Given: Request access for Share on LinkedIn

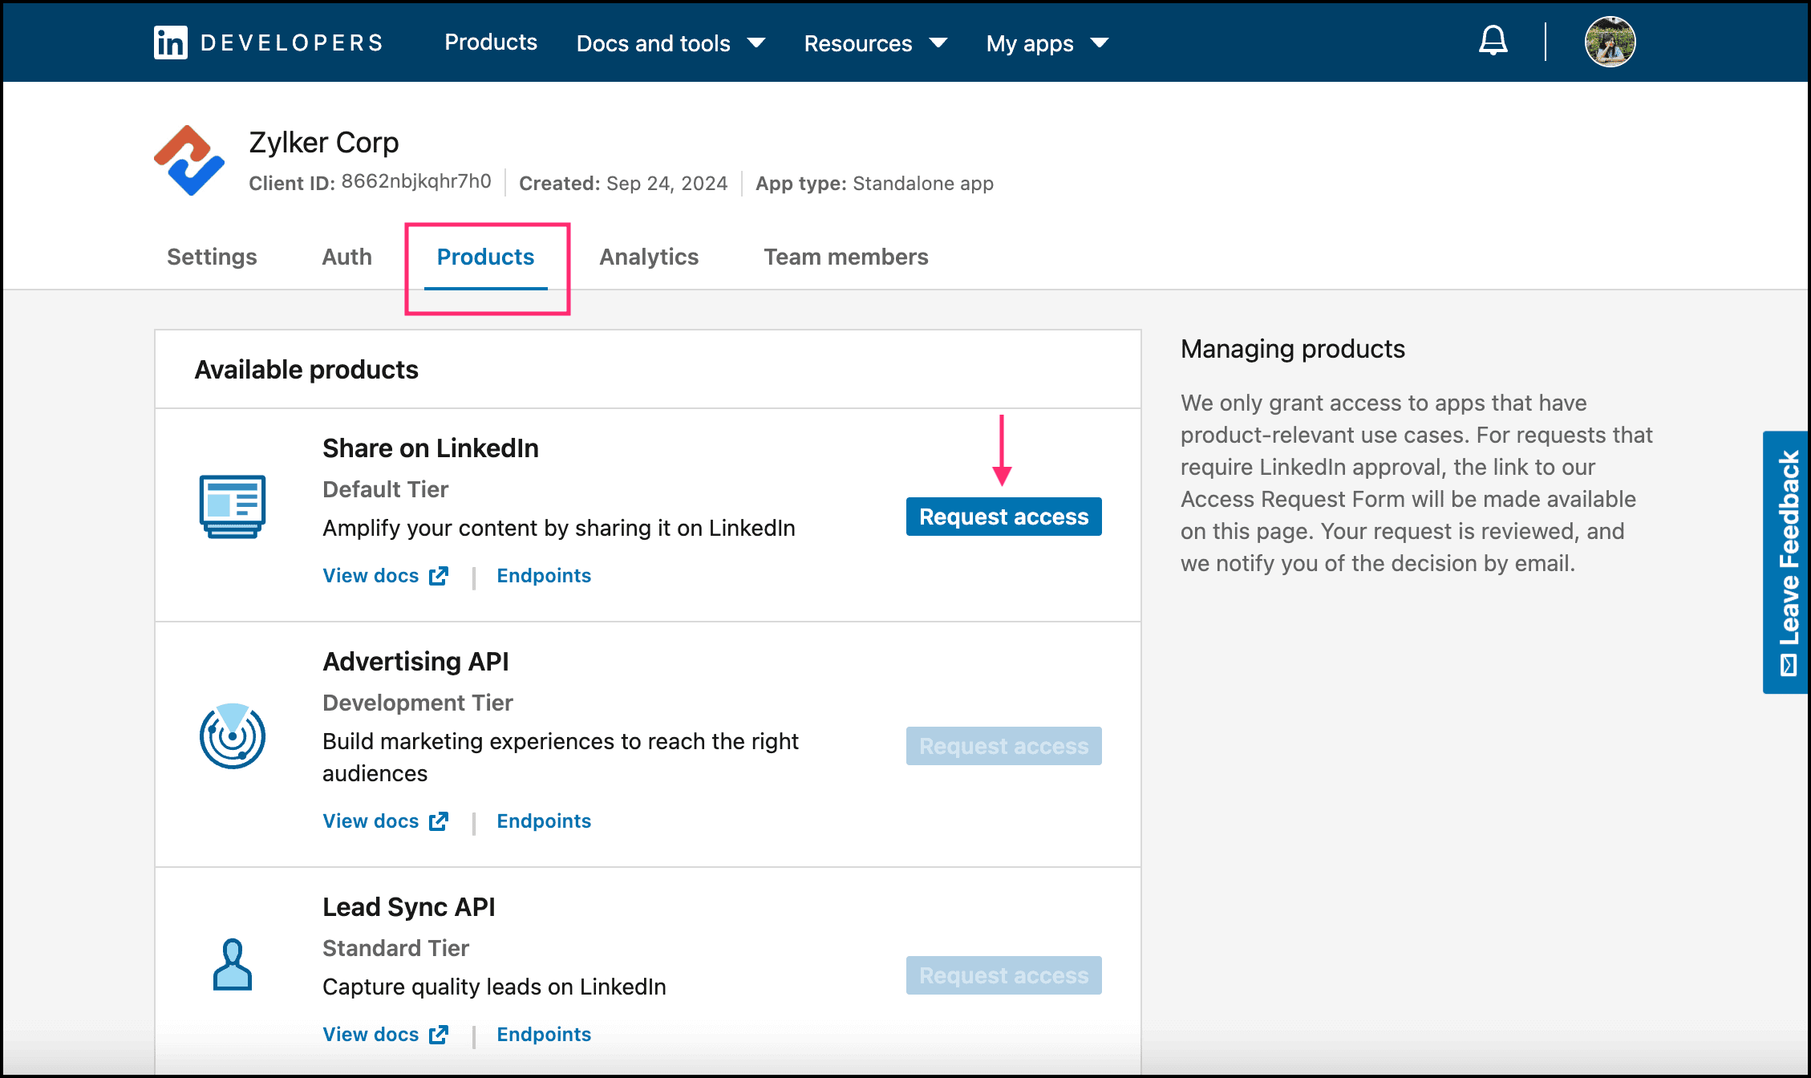Looking at the screenshot, I should point(1003,517).
